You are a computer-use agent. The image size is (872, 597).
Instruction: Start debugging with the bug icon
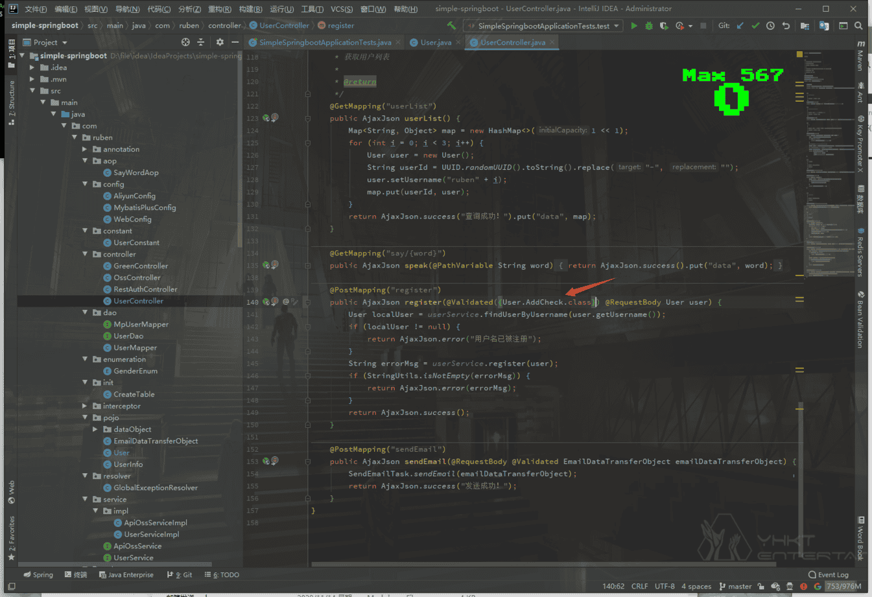pyautogui.click(x=648, y=26)
